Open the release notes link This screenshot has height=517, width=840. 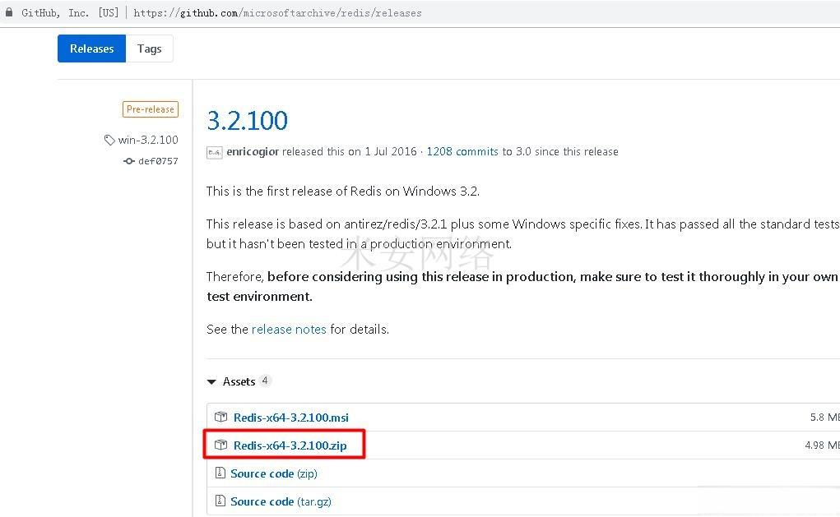[x=289, y=329]
